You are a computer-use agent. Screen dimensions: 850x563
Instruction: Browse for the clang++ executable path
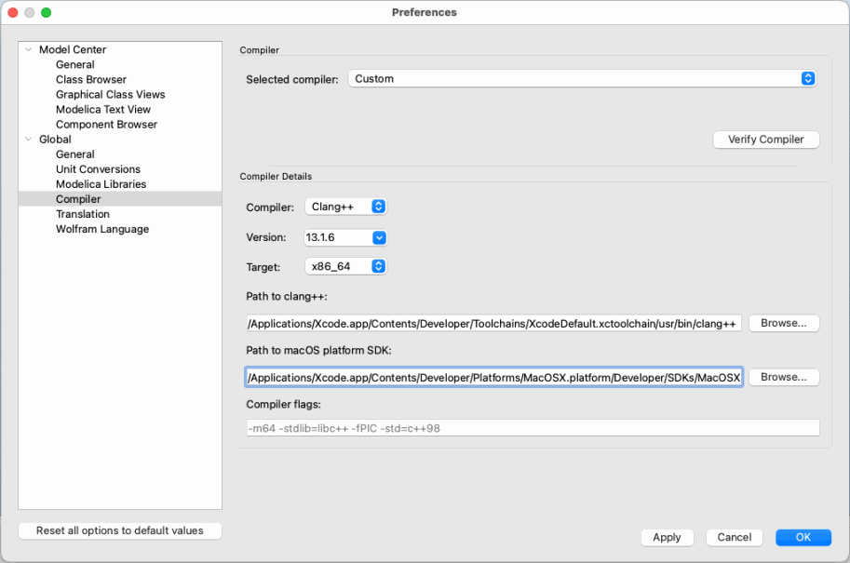(x=783, y=323)
